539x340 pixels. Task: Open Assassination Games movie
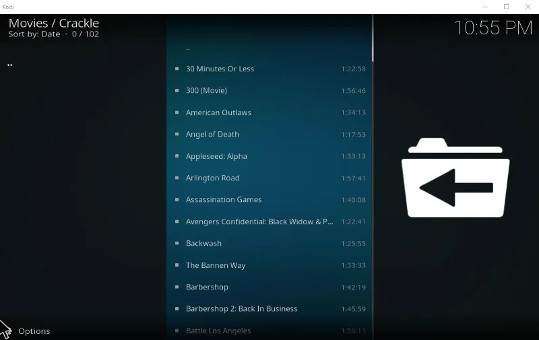[x=269, y=199]
